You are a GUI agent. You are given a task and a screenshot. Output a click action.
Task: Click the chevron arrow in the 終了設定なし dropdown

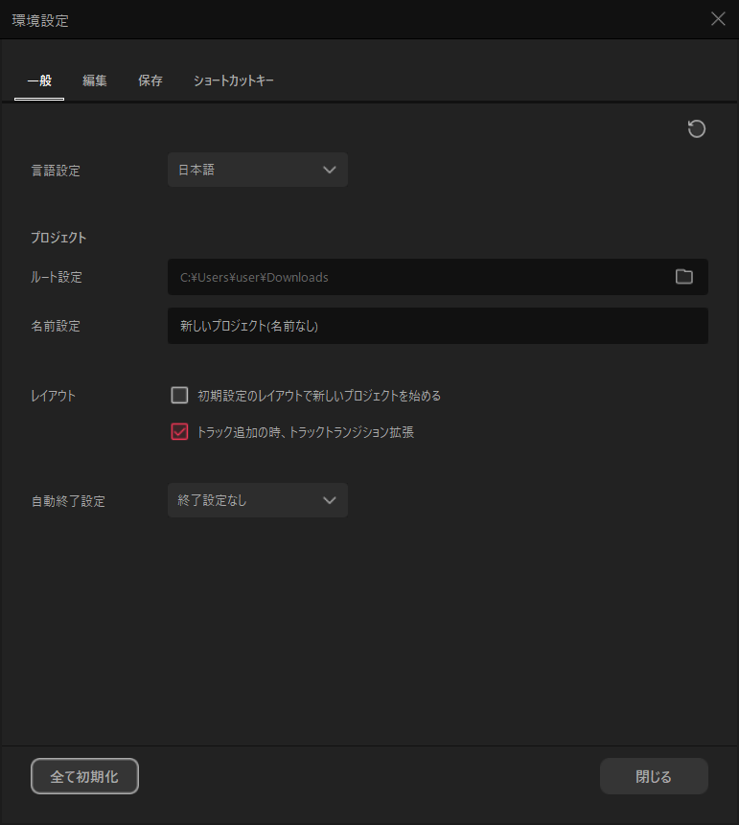[x=330, y=500]
